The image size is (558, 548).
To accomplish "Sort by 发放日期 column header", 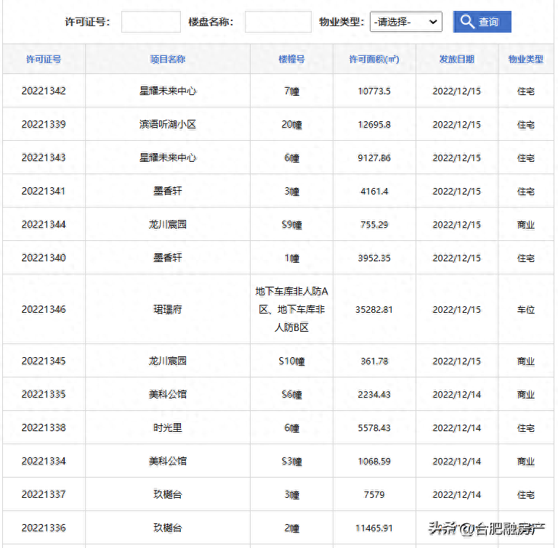I will click(x=456, y=59).
